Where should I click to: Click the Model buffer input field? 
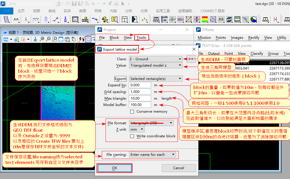point(140,105)
